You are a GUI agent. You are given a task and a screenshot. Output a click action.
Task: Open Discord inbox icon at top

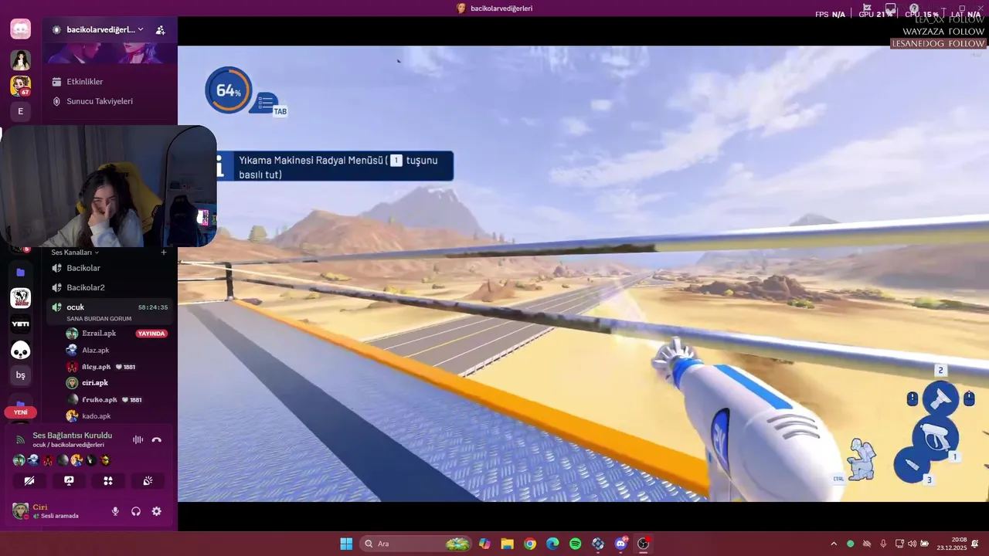tap(889, 8)
